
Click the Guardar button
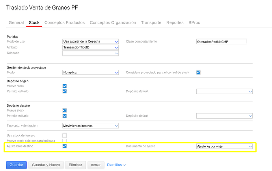coord(17,165)
